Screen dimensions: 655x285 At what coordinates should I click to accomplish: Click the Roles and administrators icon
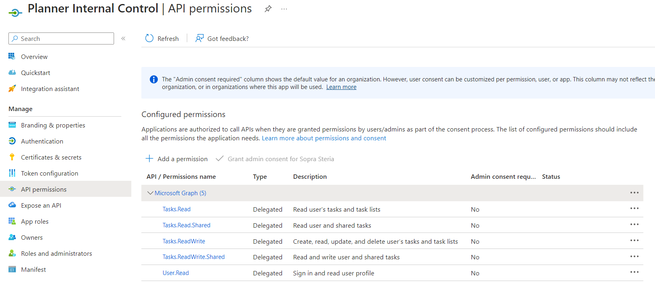tap(12, 253)
